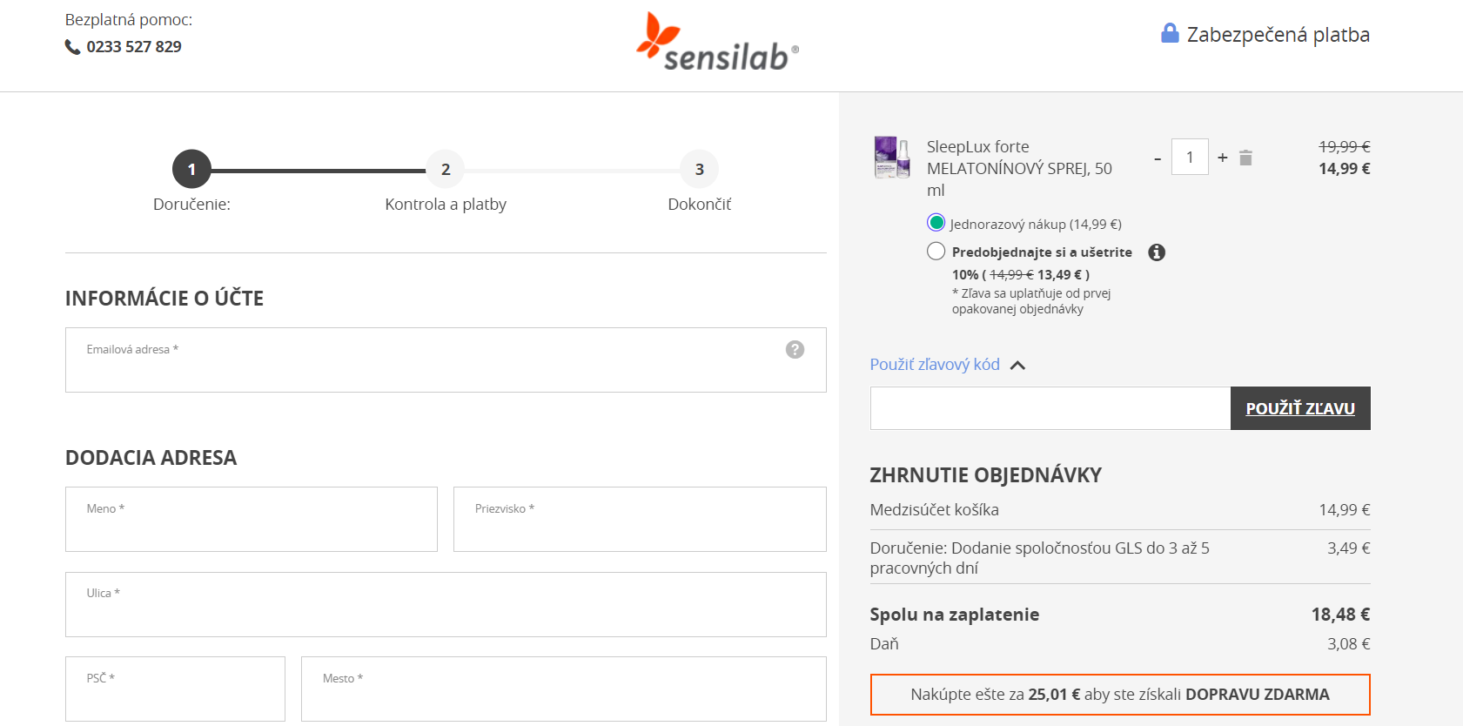Go to step 2 Kontrola a platby
The height and width of the screenshot is (726, 1463).
pyautogui.click(x=445, y=169)
